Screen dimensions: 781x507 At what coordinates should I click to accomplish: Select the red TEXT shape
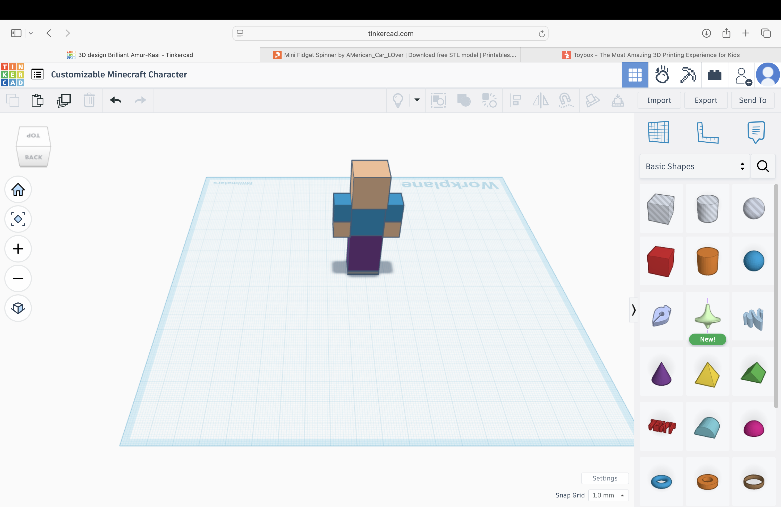(x=661, y=426)
